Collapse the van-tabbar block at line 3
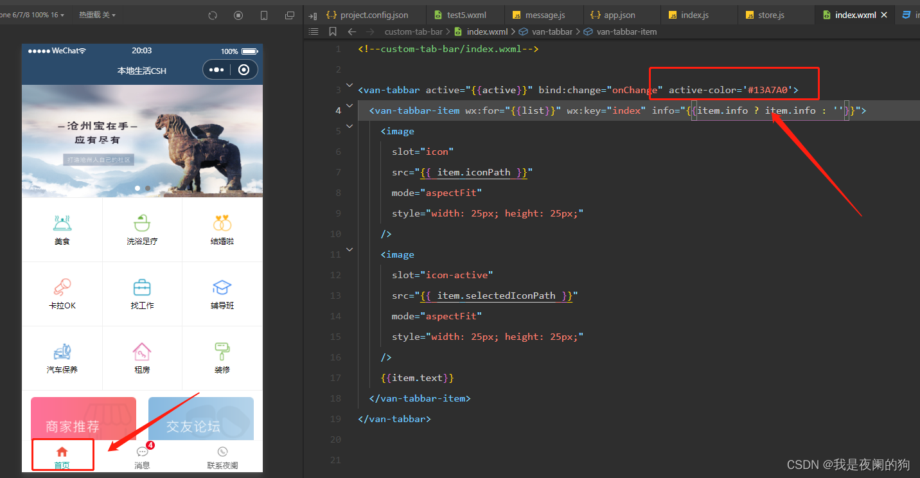 [349, 85]
